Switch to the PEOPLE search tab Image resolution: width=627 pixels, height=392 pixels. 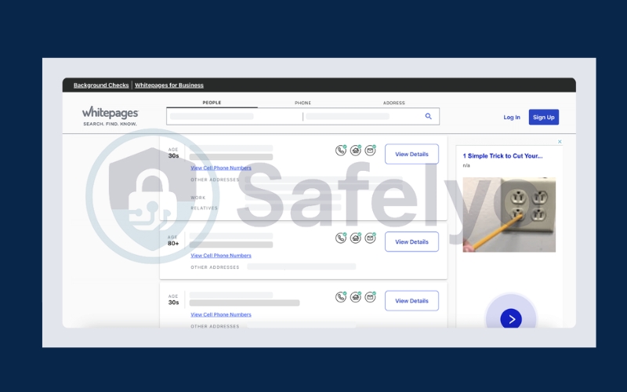tap(212, 103)
